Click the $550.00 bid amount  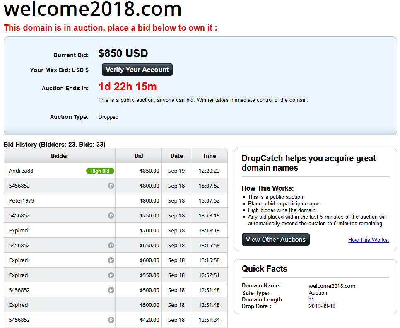click(x=149, y=275)
